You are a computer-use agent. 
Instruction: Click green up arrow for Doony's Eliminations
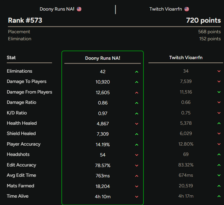pyautogui.click(x=137, y=72)
